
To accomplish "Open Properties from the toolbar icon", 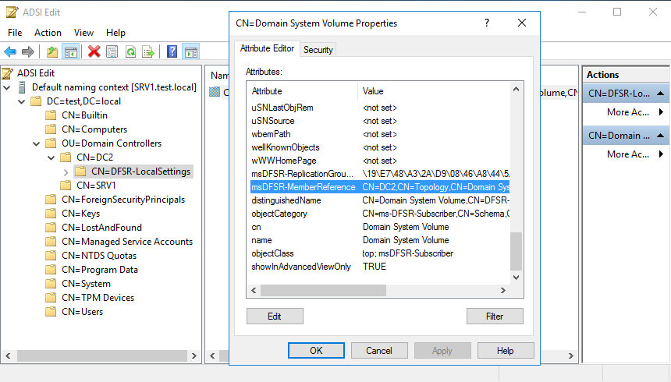I will [112, 51].
